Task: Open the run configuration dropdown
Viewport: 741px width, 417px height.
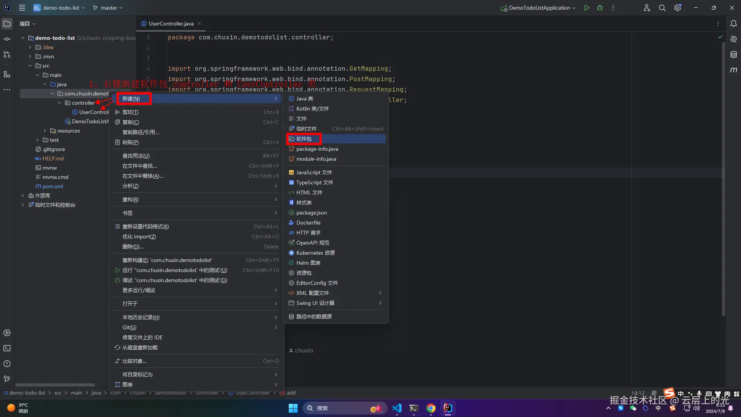Action: point(538,8)
